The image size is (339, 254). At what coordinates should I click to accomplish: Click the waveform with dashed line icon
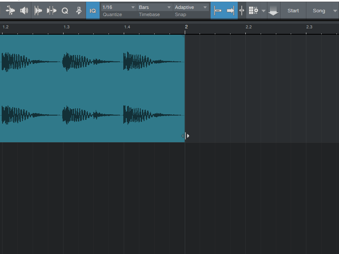[x=51, y=11]
